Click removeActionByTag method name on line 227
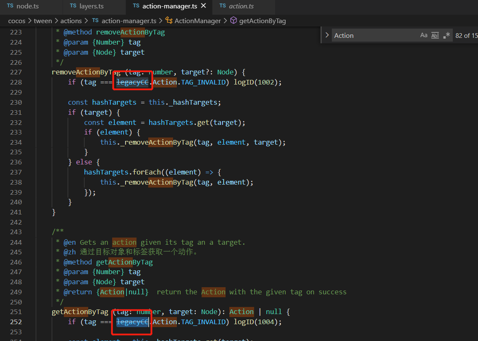 (x=86, y=72)
